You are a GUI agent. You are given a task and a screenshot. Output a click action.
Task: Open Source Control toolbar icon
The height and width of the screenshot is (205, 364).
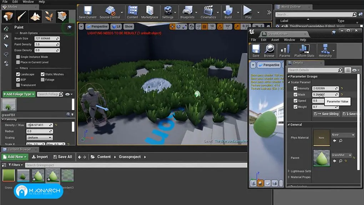coord(110,12)
